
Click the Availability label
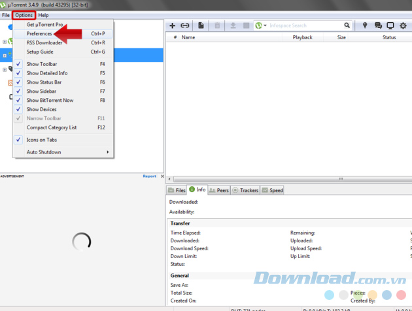tap(182, 212)
